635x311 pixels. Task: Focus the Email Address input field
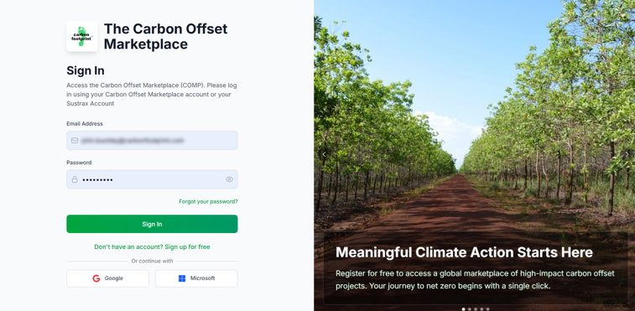[152, 141]
